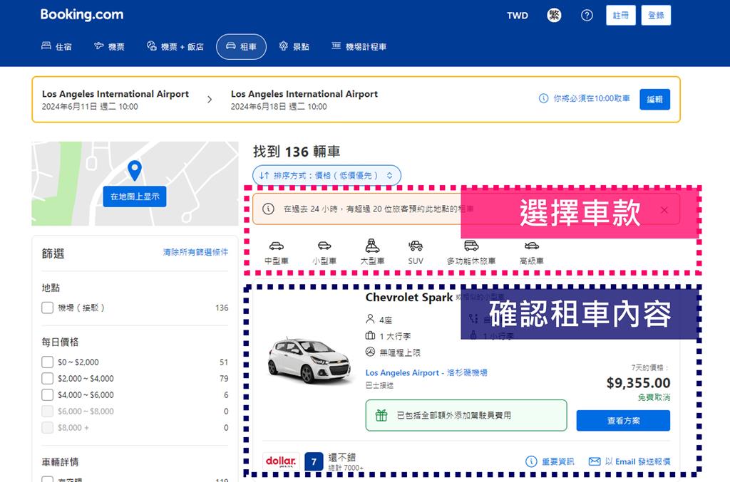Click the Booking.com logo
This screenshot has height=482, width=730.
(82, 14)
